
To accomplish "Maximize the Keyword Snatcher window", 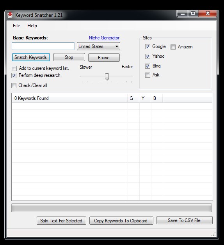I will [x=193, y=13].
